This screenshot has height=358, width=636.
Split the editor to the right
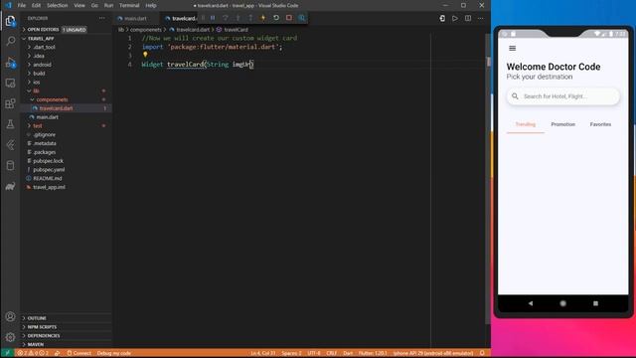pyautogui.click(x=468, y=18)
